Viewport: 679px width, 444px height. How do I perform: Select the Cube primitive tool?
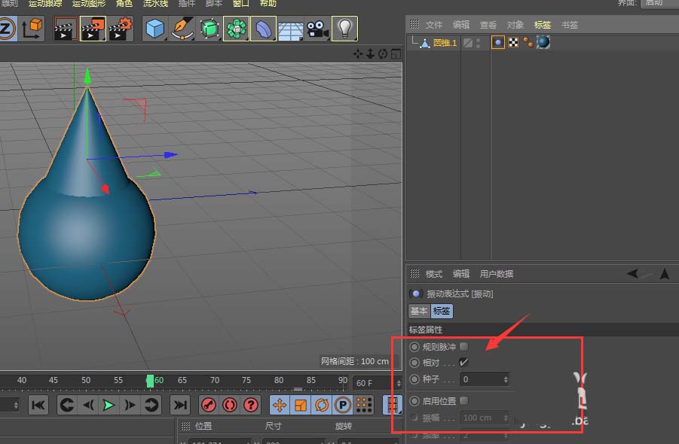click(155, 29)
